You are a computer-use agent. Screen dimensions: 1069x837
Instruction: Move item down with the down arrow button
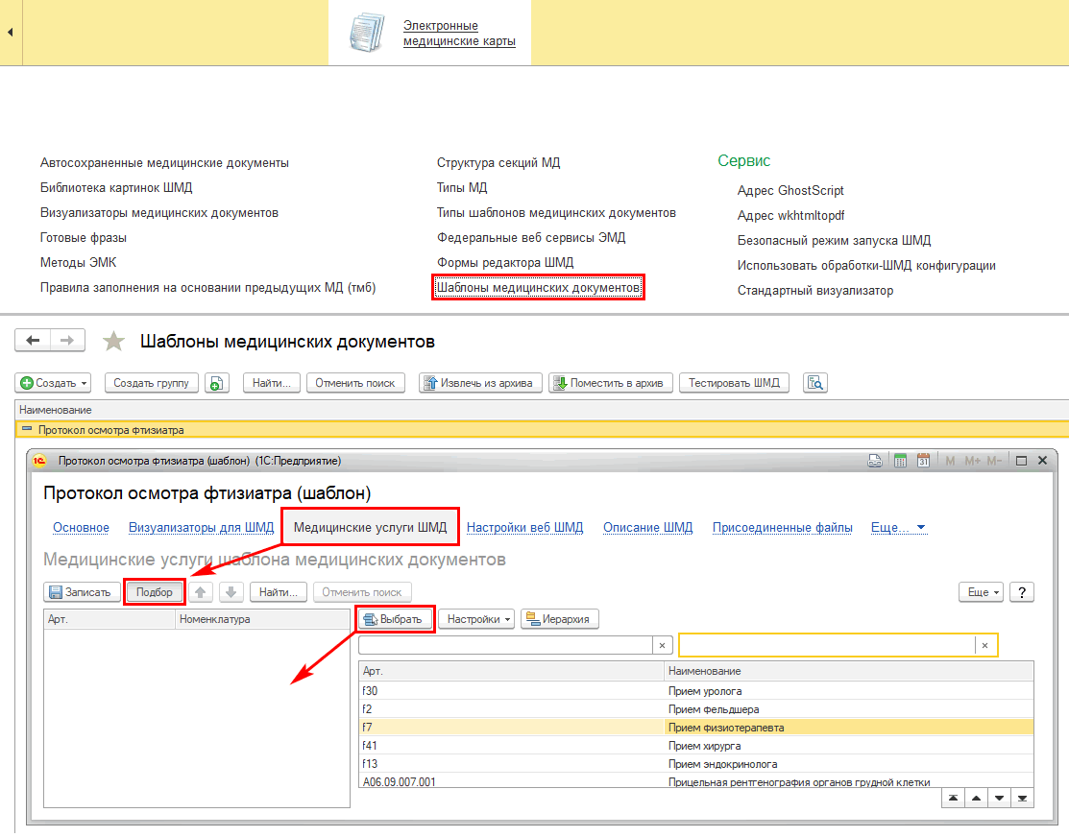click(x=231, y=592)
